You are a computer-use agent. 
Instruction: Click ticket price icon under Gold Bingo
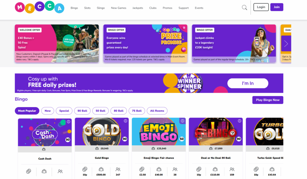tap(85, 169)
